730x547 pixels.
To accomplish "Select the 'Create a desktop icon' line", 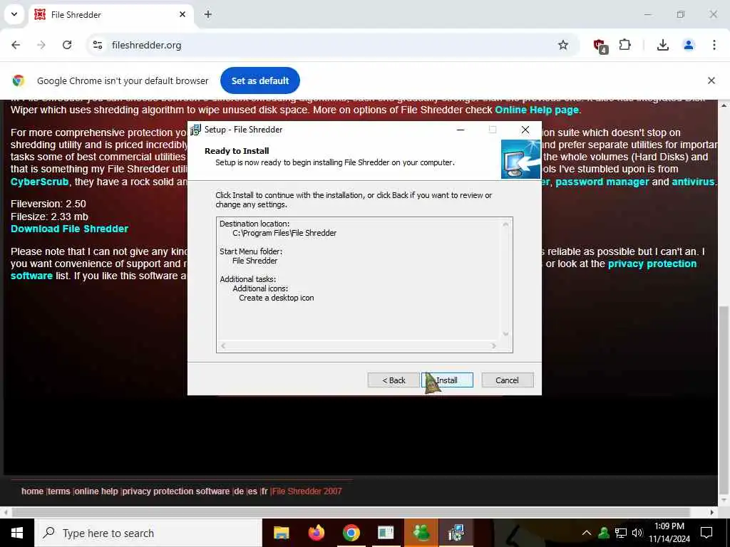I will (277, 298).
